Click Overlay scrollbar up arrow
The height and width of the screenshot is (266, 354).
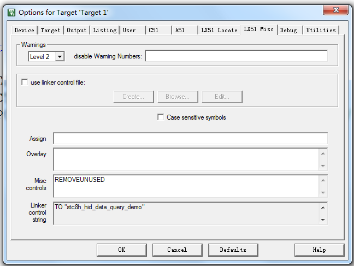[323, 153]
